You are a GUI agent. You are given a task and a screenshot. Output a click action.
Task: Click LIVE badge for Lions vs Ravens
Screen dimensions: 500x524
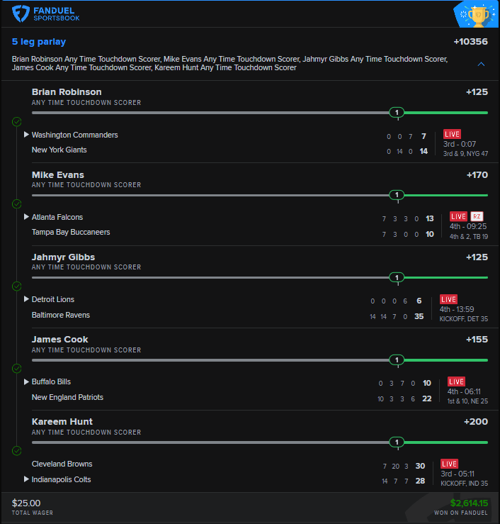point(448,299)
